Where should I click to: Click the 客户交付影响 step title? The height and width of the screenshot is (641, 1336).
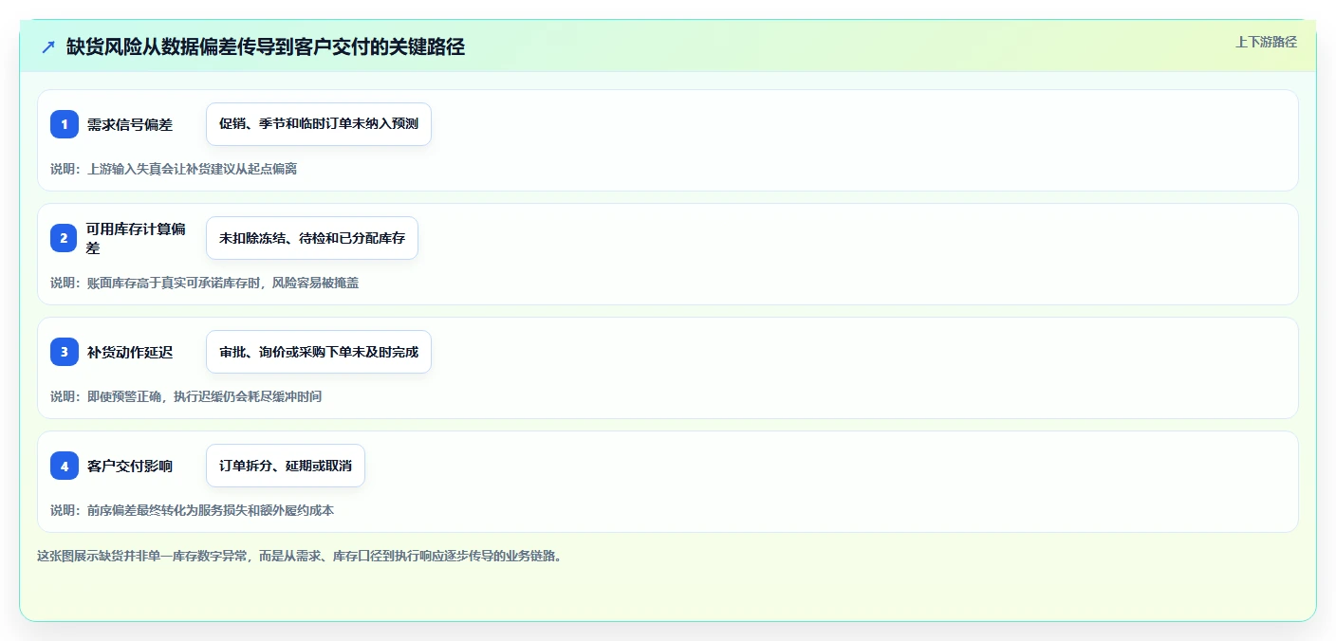[x=130, y=466]
